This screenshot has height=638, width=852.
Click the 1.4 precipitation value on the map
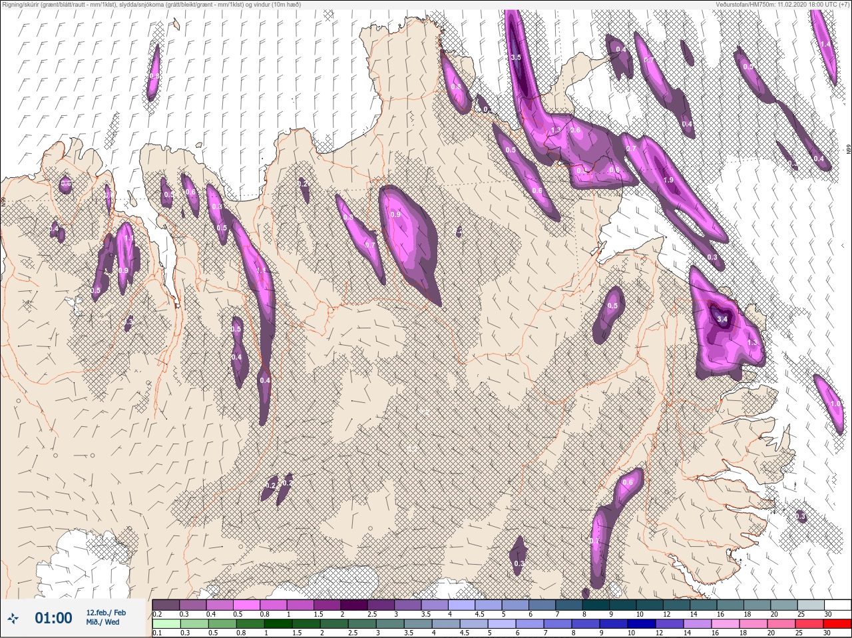tap(825, 44)
